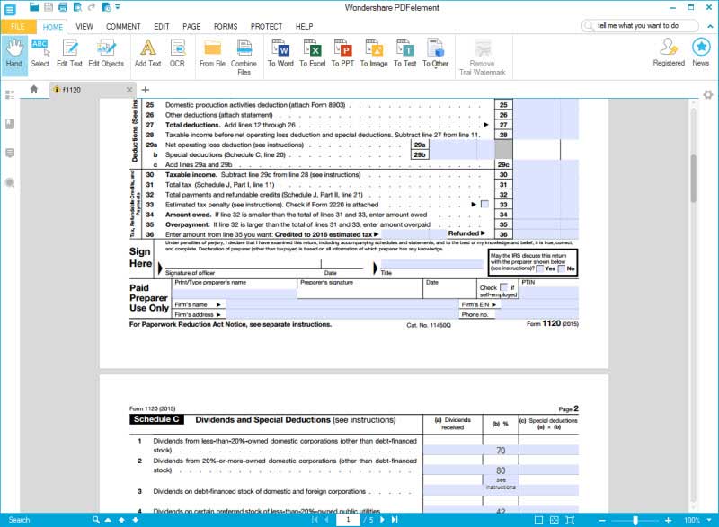Open the Combine Files tool

pos(244,57)
